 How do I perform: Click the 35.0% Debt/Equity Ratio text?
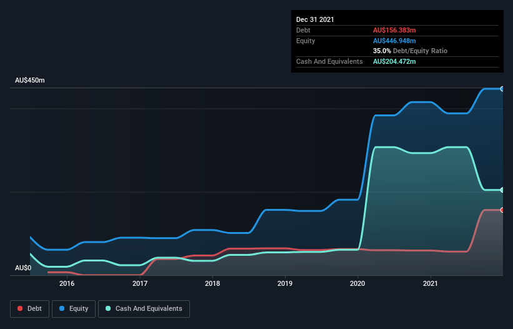[x=411, y=51]
